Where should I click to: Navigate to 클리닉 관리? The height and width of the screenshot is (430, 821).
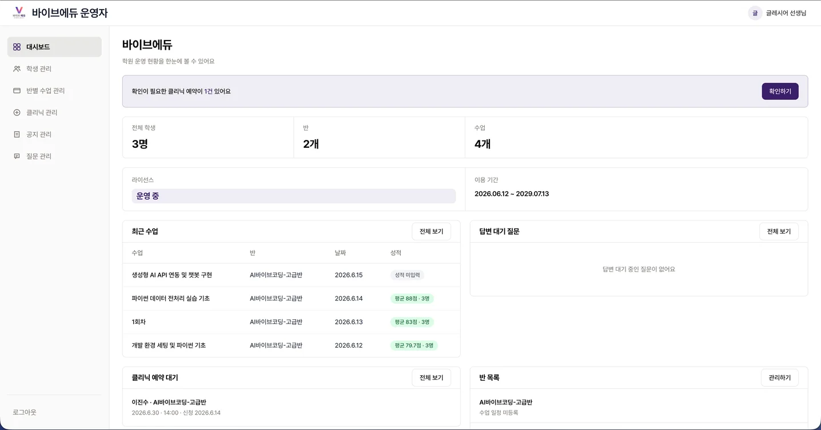(54, 112)
